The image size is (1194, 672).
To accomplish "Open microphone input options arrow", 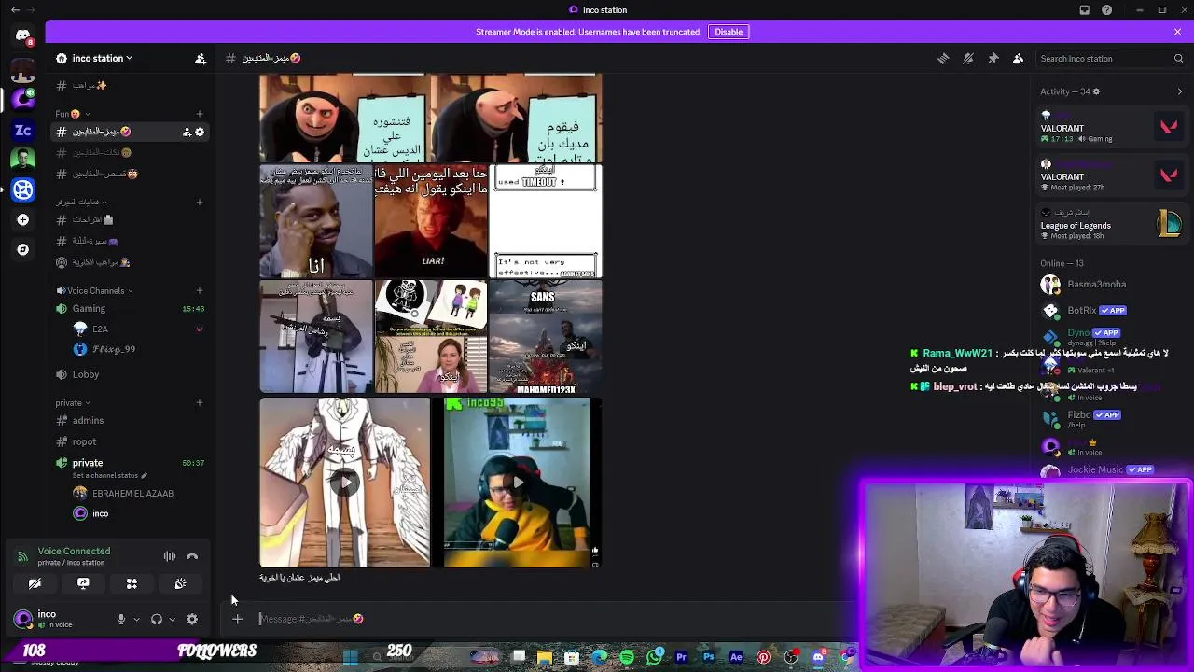I will point(136,619).
